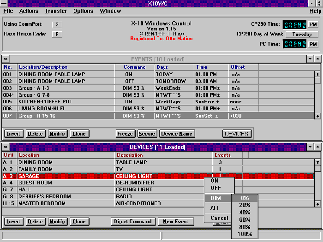Click Clone button in Events panel

(x=79, y=134)
